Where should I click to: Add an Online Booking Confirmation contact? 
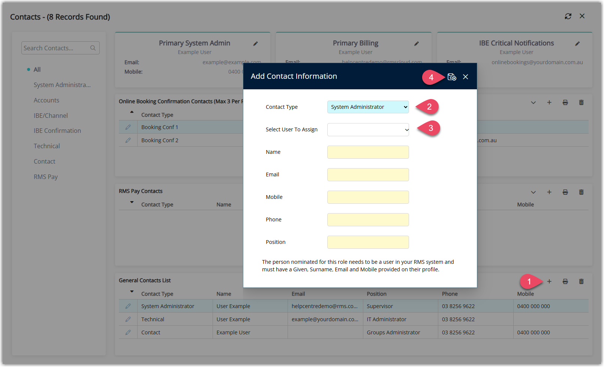549,102
